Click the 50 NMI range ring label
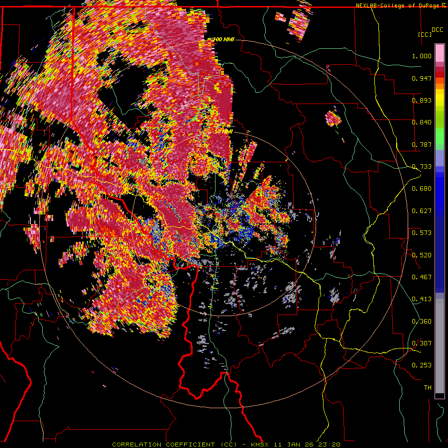Image resolution: width=448 pixels, height=448 pixels. tap(223, 132)
